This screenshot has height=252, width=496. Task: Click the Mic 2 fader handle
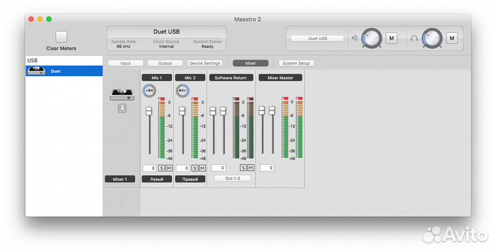click(x=182, y=111)
